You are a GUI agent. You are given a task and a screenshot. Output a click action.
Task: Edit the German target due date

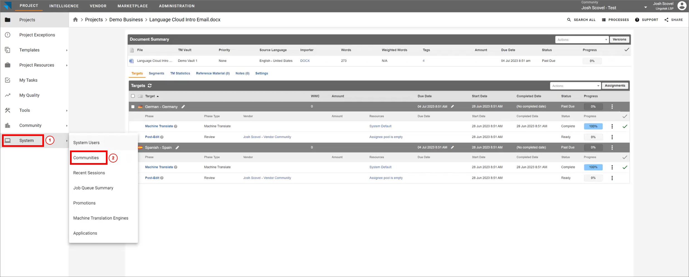(452, 106)
